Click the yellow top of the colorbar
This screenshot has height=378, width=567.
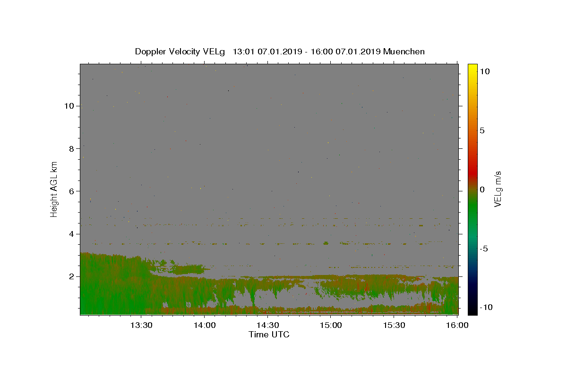(x=472, y=69)
